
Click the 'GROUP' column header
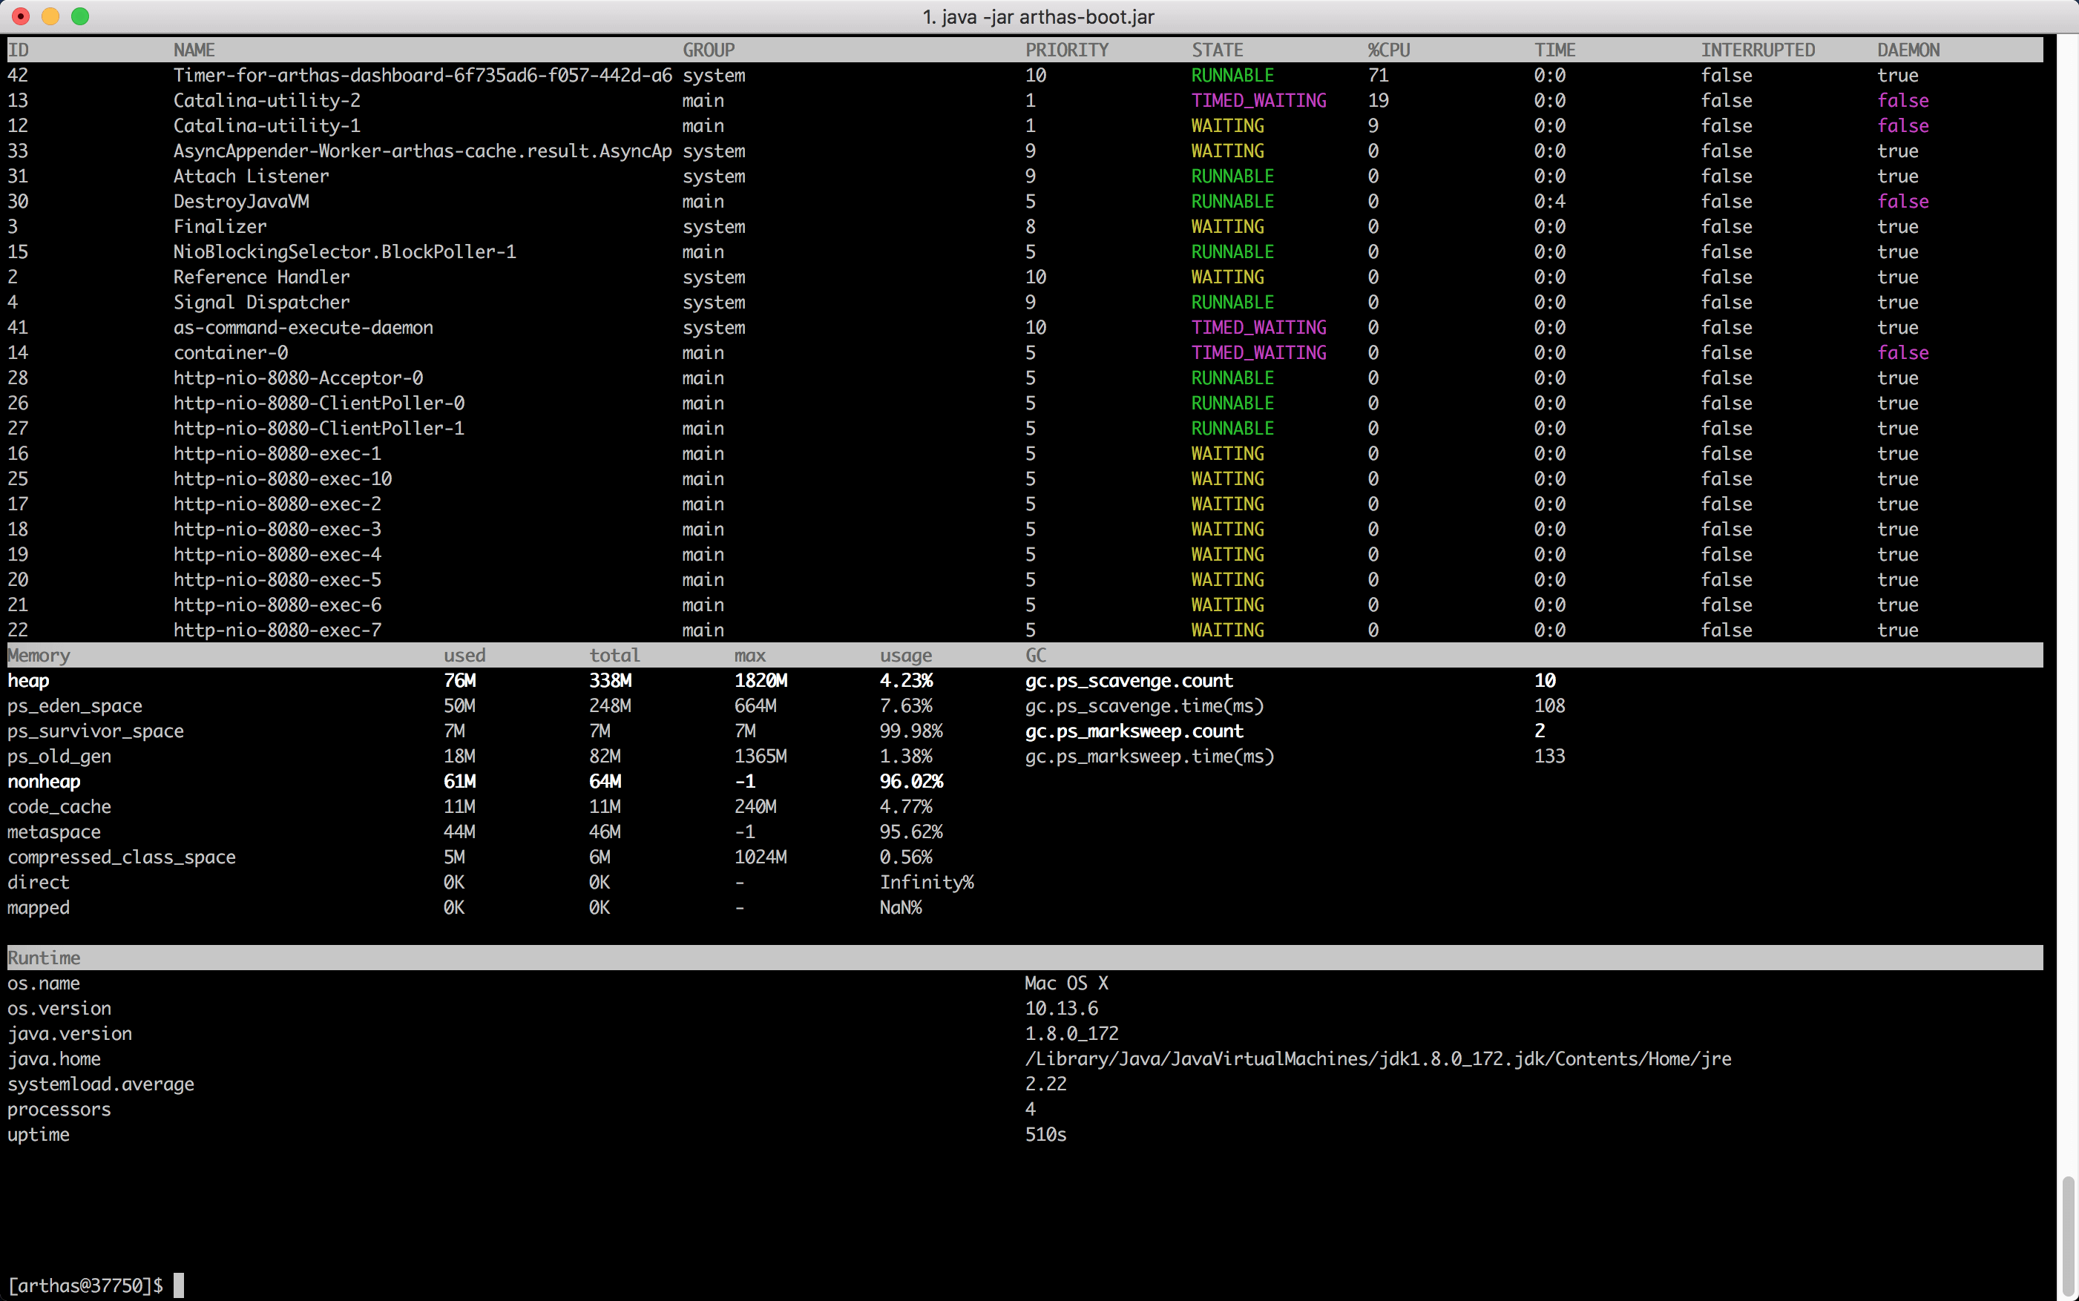[708, 50]
